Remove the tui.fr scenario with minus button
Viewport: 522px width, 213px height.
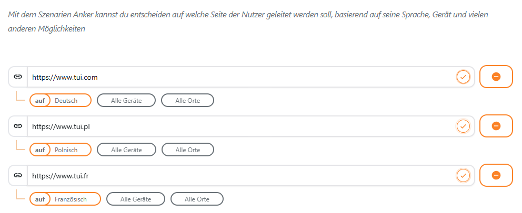tap(496, 175)
